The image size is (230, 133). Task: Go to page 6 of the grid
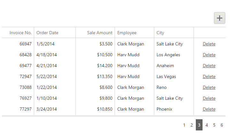point(222,125)
